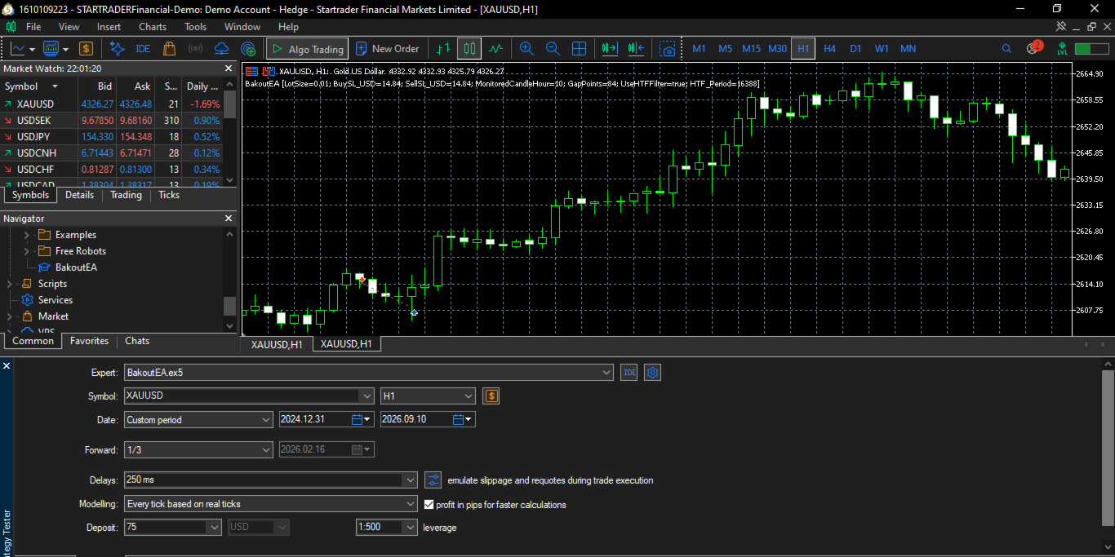
Task: Click the Deposit amount field
Action: pyautogui.click(x=172, y=528)
